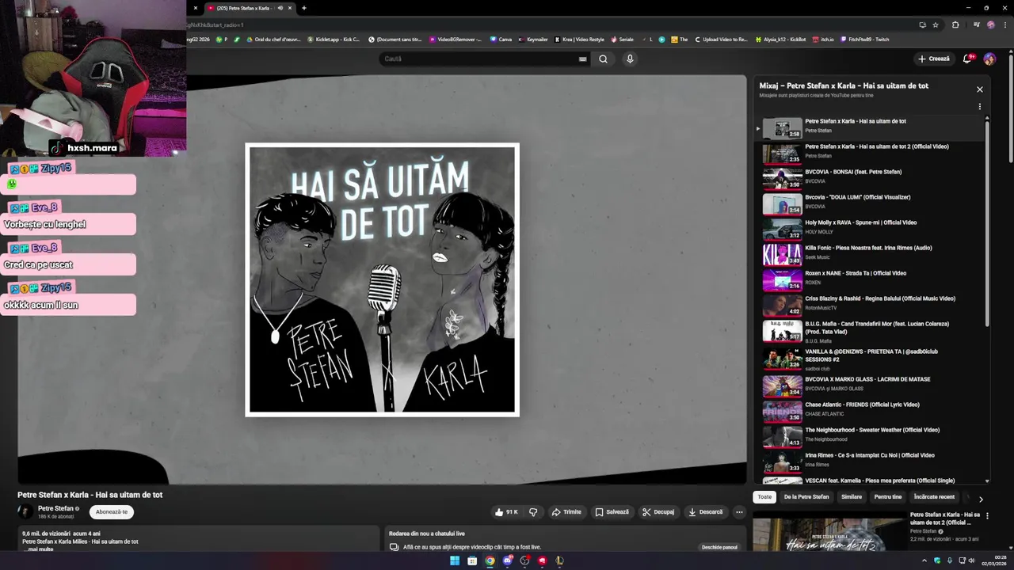Viewport: 1014px width, 570px height.
Task: Open the Upload Video to Re... bookmark
Action: pos(721,39)
